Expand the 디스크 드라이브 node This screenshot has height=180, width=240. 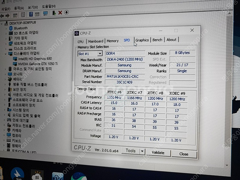6,49
